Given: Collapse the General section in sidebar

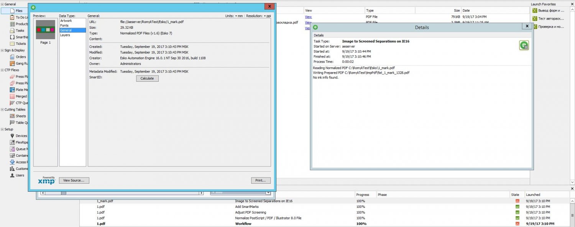Looking at the screenshot, I should 2,4.
